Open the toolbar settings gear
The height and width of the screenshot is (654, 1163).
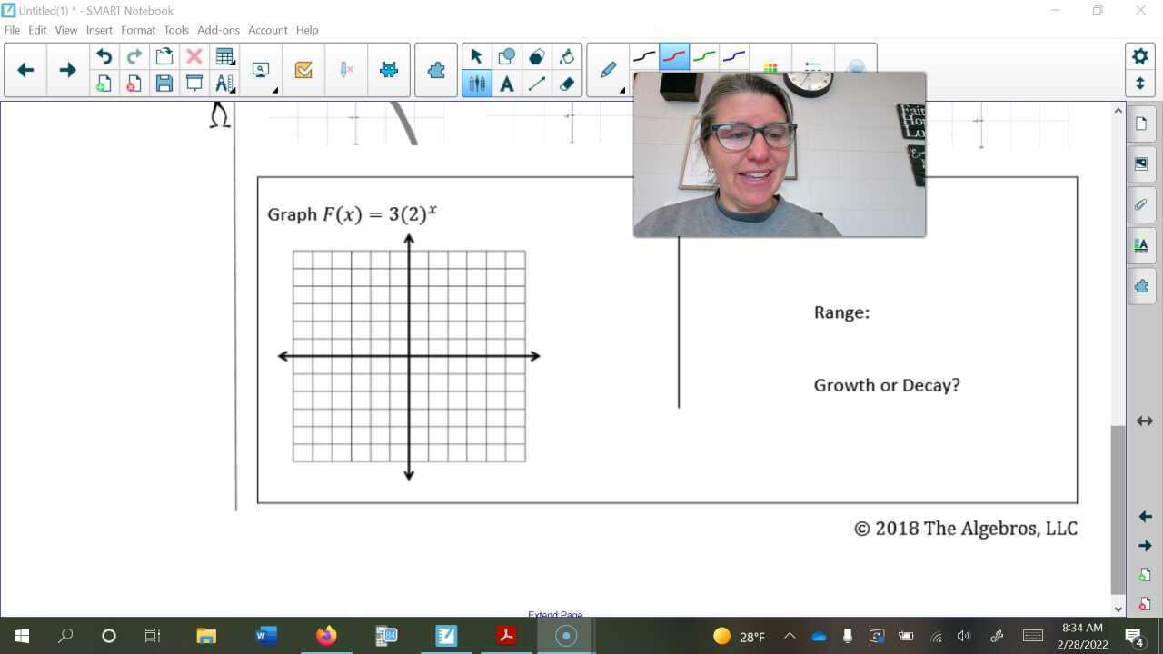point(1140,56)
